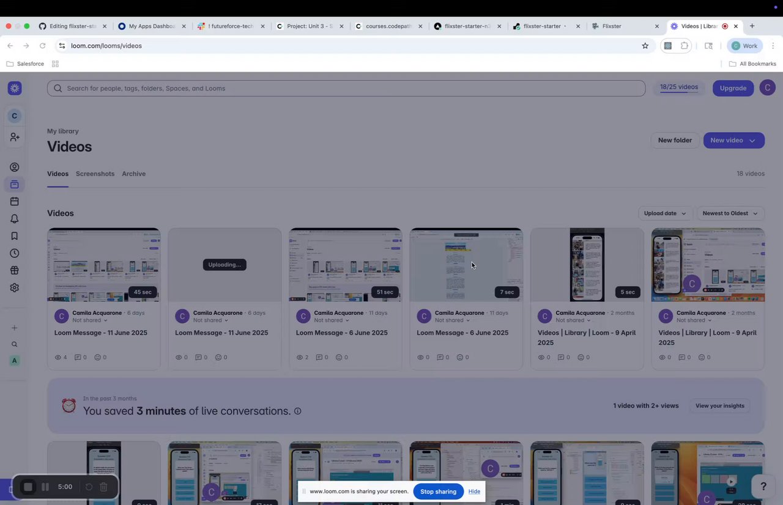Expand Not shared on the 7 sec video card

tap(453, 320)
